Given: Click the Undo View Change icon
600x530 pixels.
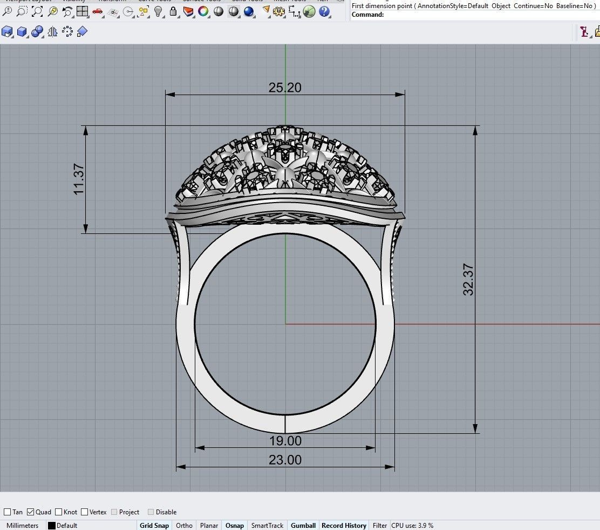Looking at the screenshot, I should [x=67, y=11].
